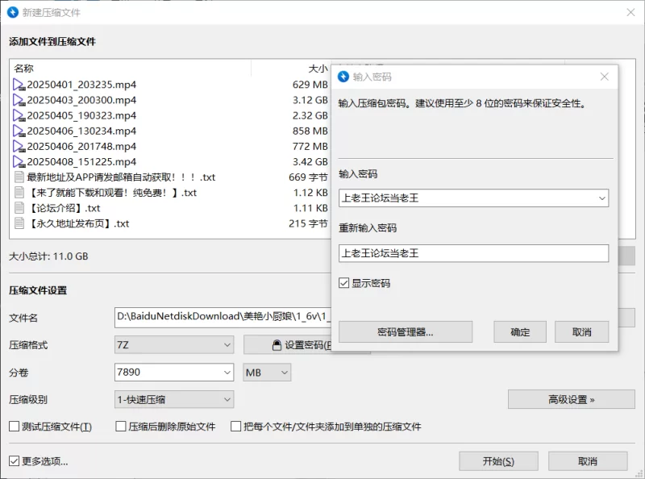This screenshot has width=645, height=479.
Task: Open the MB unit dropdown
Action: pos(267,373)
